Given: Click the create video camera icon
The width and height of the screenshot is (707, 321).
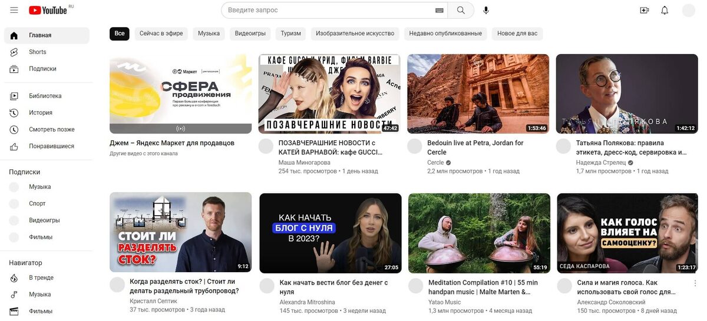Looking at the screenshot, I should [x=644, y=10].
